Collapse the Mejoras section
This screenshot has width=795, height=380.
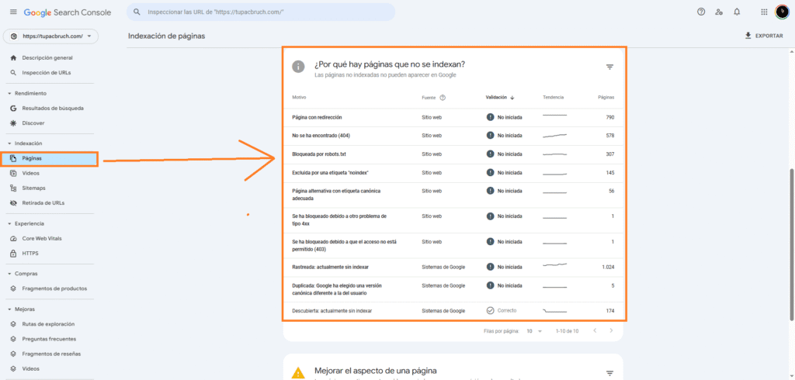tap(9, 309)
